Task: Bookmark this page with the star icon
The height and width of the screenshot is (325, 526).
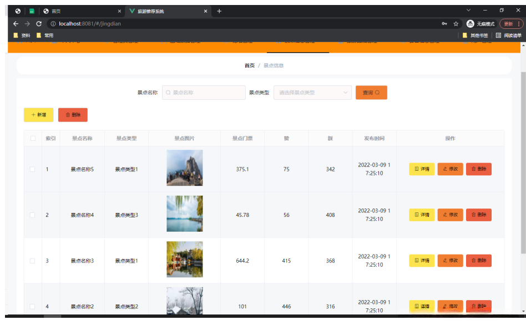Action: pos(456,24)
